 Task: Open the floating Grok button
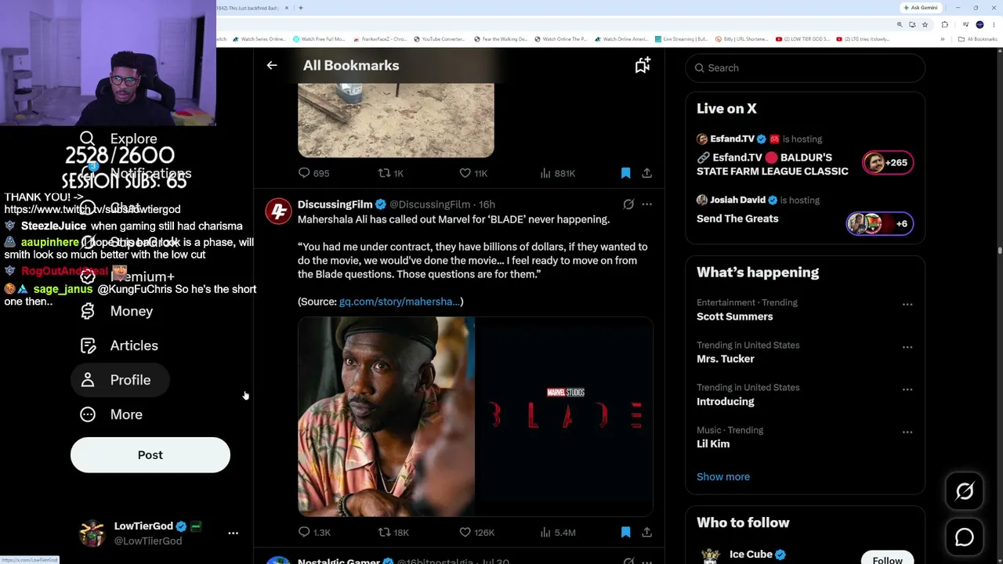point(965,491)
